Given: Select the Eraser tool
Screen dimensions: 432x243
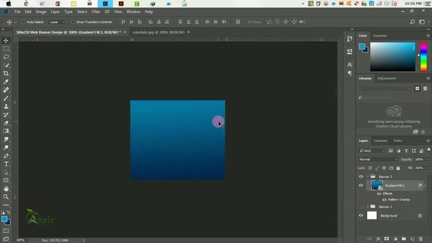Looking at the screenshot, I should coord(6,123).
